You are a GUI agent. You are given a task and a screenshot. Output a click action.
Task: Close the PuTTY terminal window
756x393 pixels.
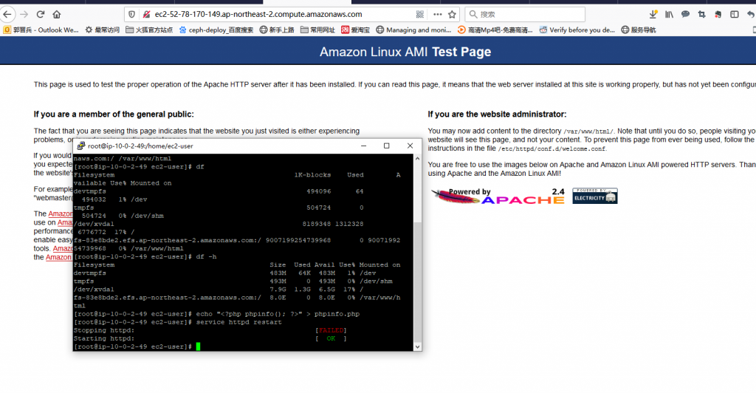[x=410, y=146]
